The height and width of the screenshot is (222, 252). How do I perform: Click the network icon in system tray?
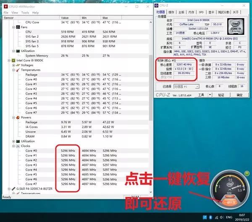(216, 217)
